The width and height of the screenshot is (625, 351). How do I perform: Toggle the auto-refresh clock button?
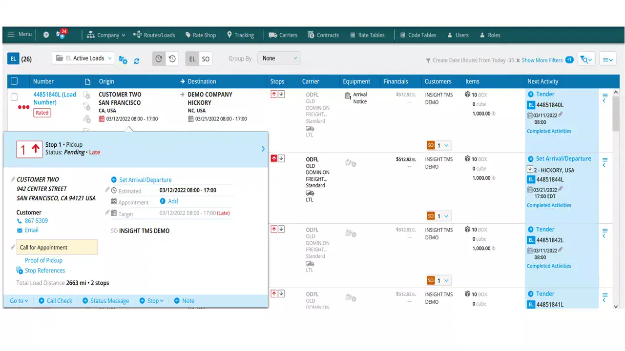click(159, 59)
